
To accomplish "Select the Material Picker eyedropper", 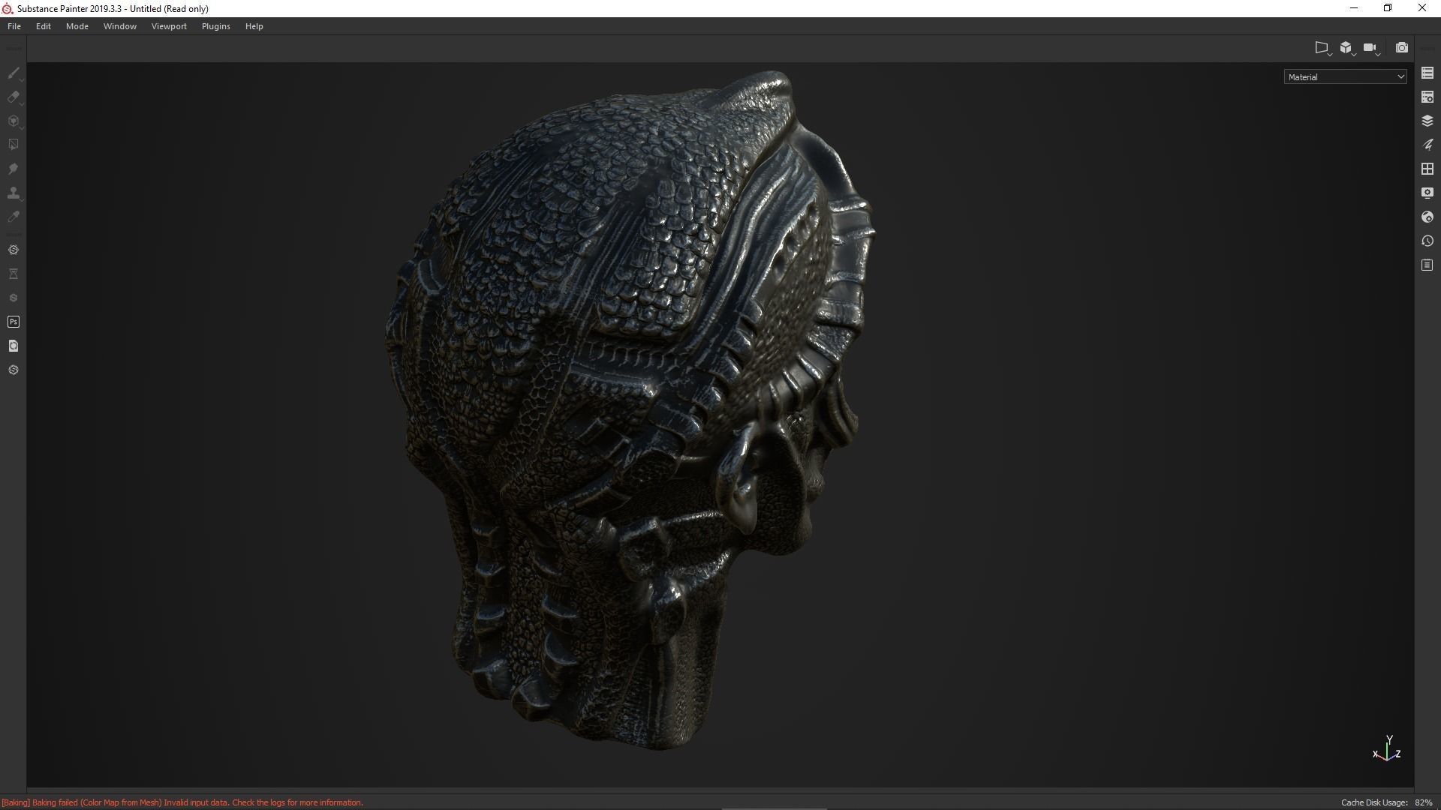I will [x=14, y=217].
